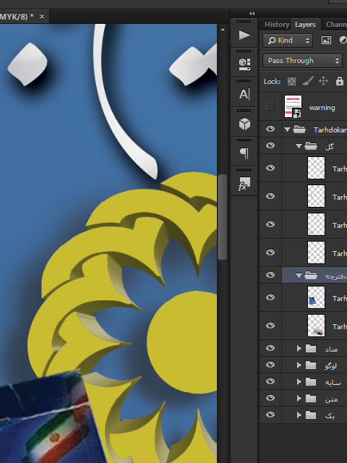Hide the لوگو group
The height and width of the screenshot is (463, 347).
pyautogui.click(x=270, y=365)
